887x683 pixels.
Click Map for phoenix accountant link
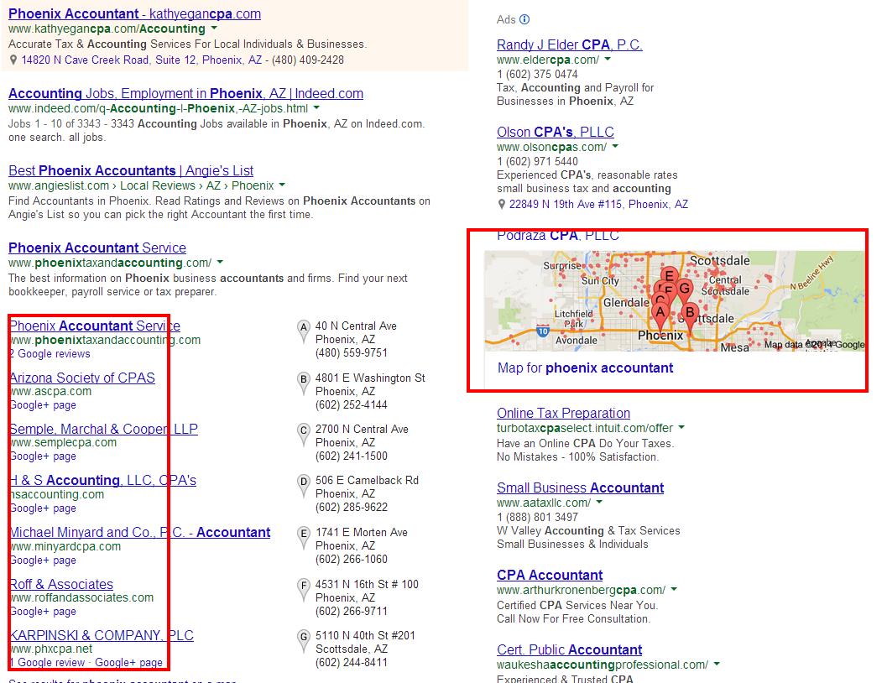click(x=586, y=368)
